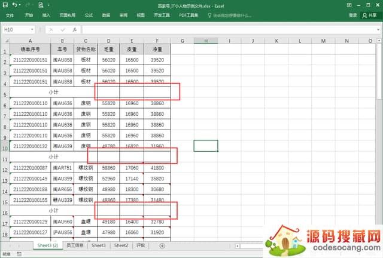Viewport: 383px width, 258px height.
Task: Click cell containing 2112220100087
Action: [30, 168]
